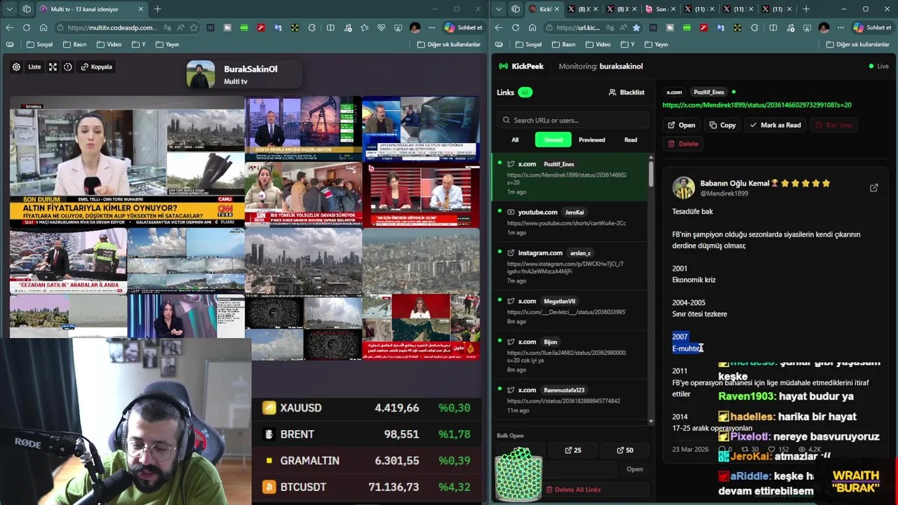Open the Multi tv settings gear

point(16,67)
